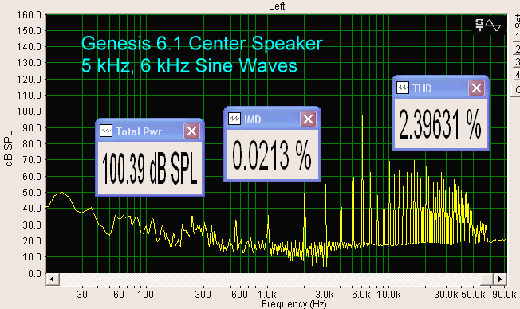
Task: Click the frequency scrollbar left arrow
Action: click(x=53, y=279)
